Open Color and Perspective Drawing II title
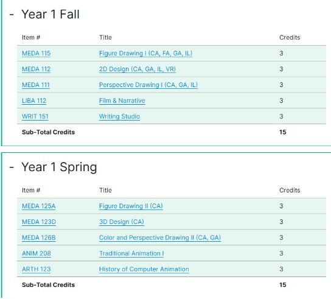This screenshot has height=299, width=331. click(x=160, y=237)
